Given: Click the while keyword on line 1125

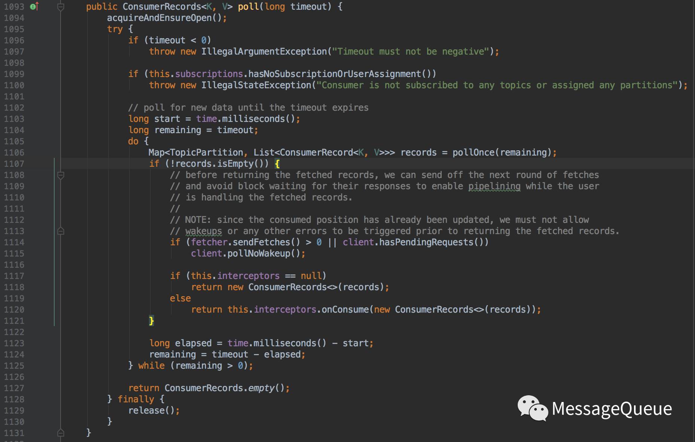Looking at the screenshot, I should [151, 366].
